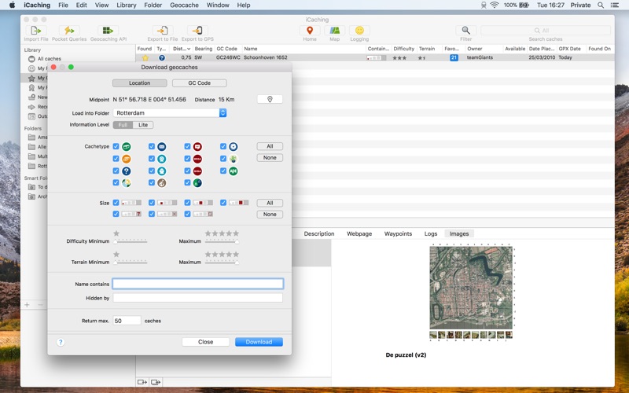Click the Export to GPS icon

(197, 31)
